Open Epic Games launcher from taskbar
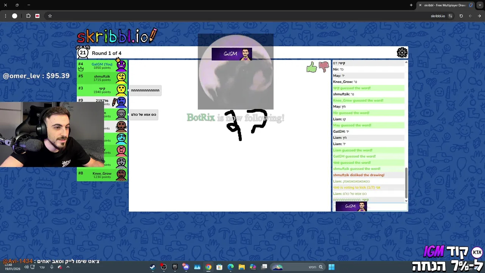 (x=175, y=267)
